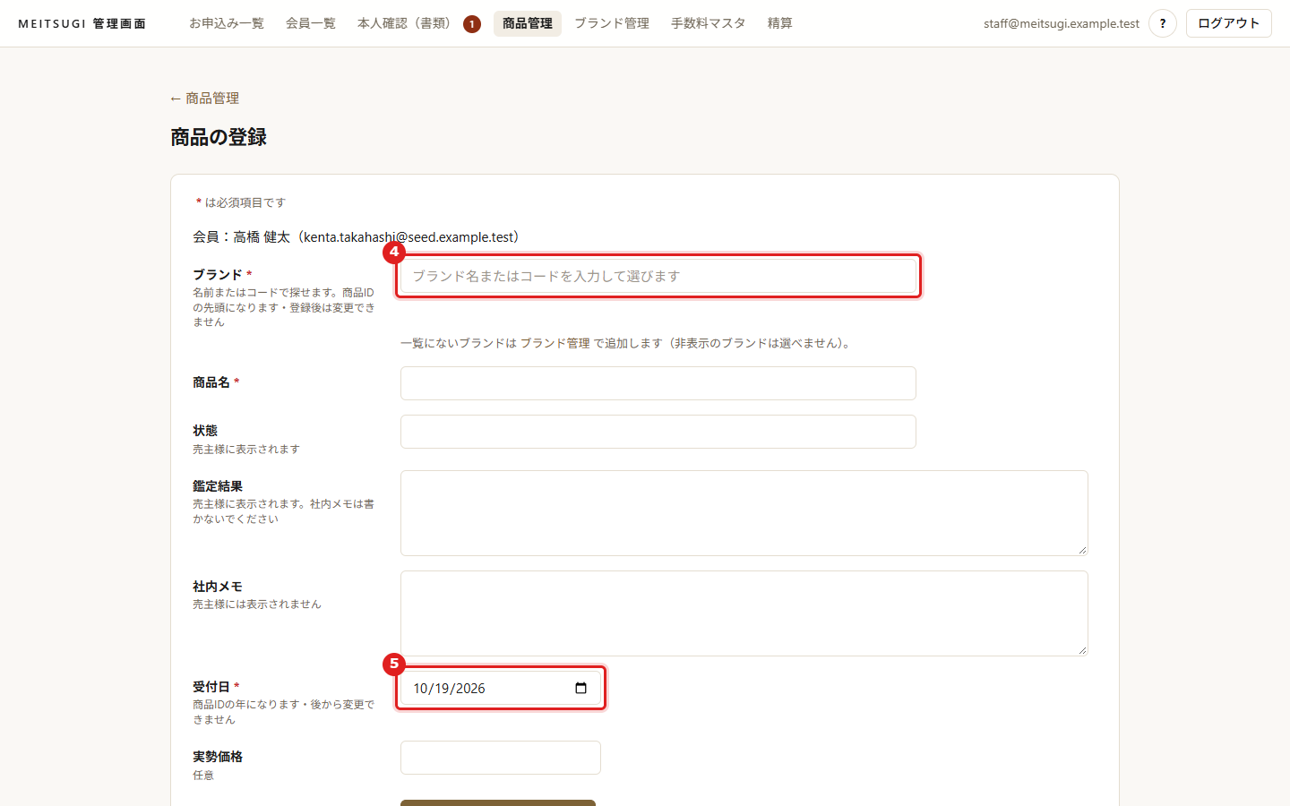Click the 状態 input field

tap(658, 432)
